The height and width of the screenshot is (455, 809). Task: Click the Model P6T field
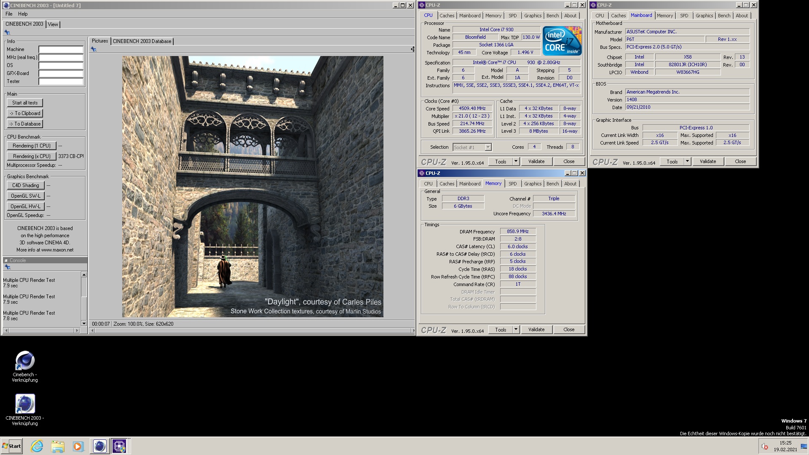click(664, 39)
